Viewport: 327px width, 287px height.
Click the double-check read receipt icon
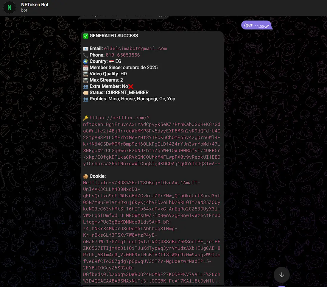click(267, 26)
